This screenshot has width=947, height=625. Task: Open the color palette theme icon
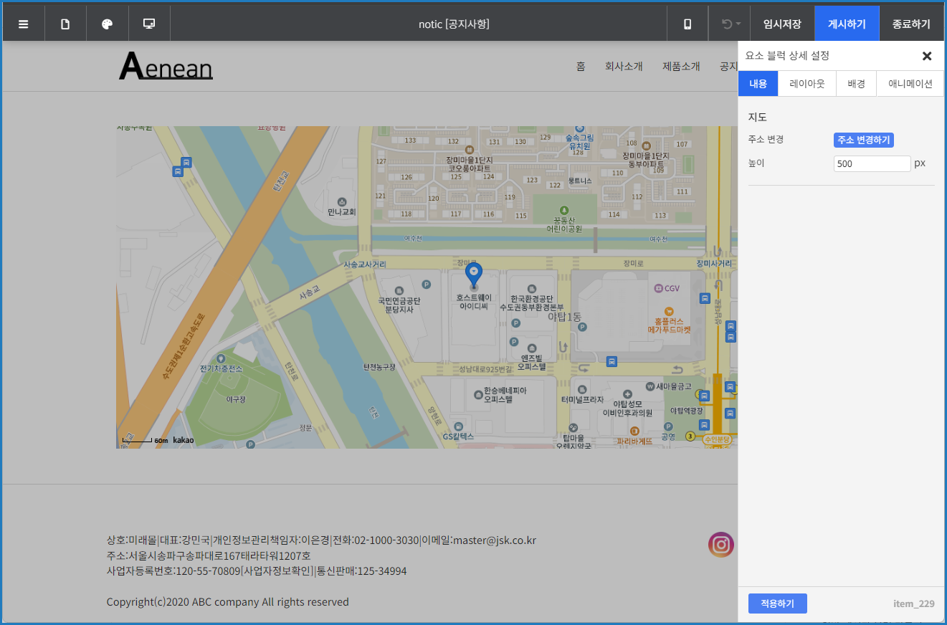pyautogui.click(x=107, y=24)
